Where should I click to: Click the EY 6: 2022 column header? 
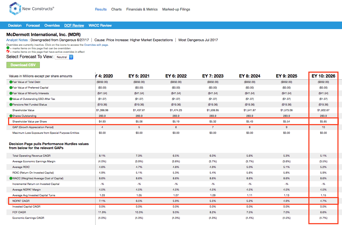tap(176, 76)
